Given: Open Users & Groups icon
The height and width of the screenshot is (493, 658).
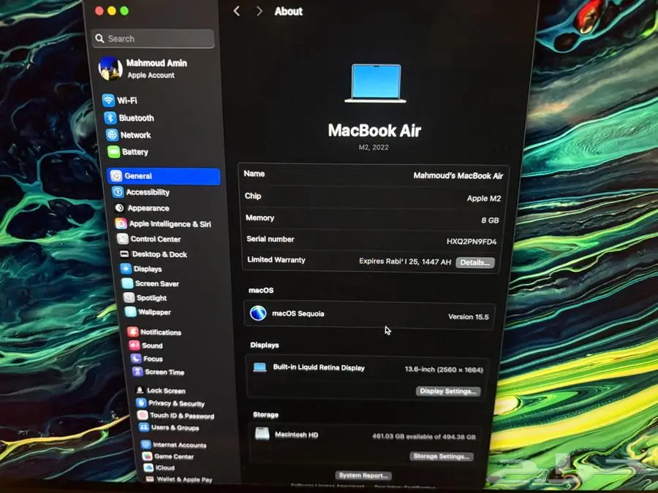Looking at the screenshot, I should click(144, 427).
